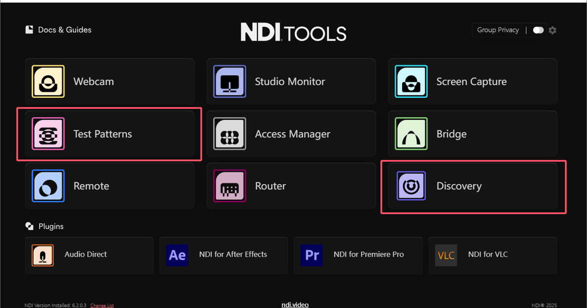Click the NDI Version Installed text
The width and height of the screenshot is (587, 308).
point(56,306)
